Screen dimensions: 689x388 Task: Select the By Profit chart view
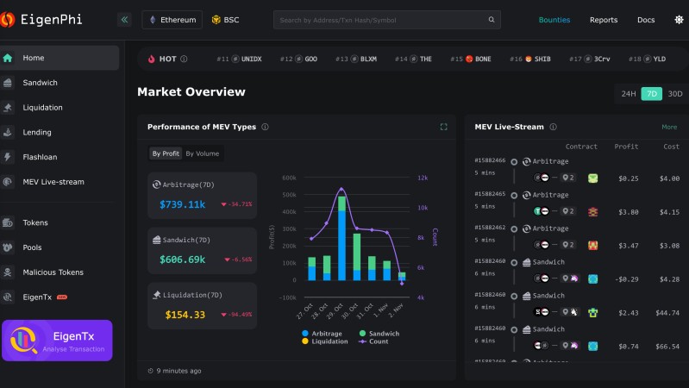click(x=166, y=153)
